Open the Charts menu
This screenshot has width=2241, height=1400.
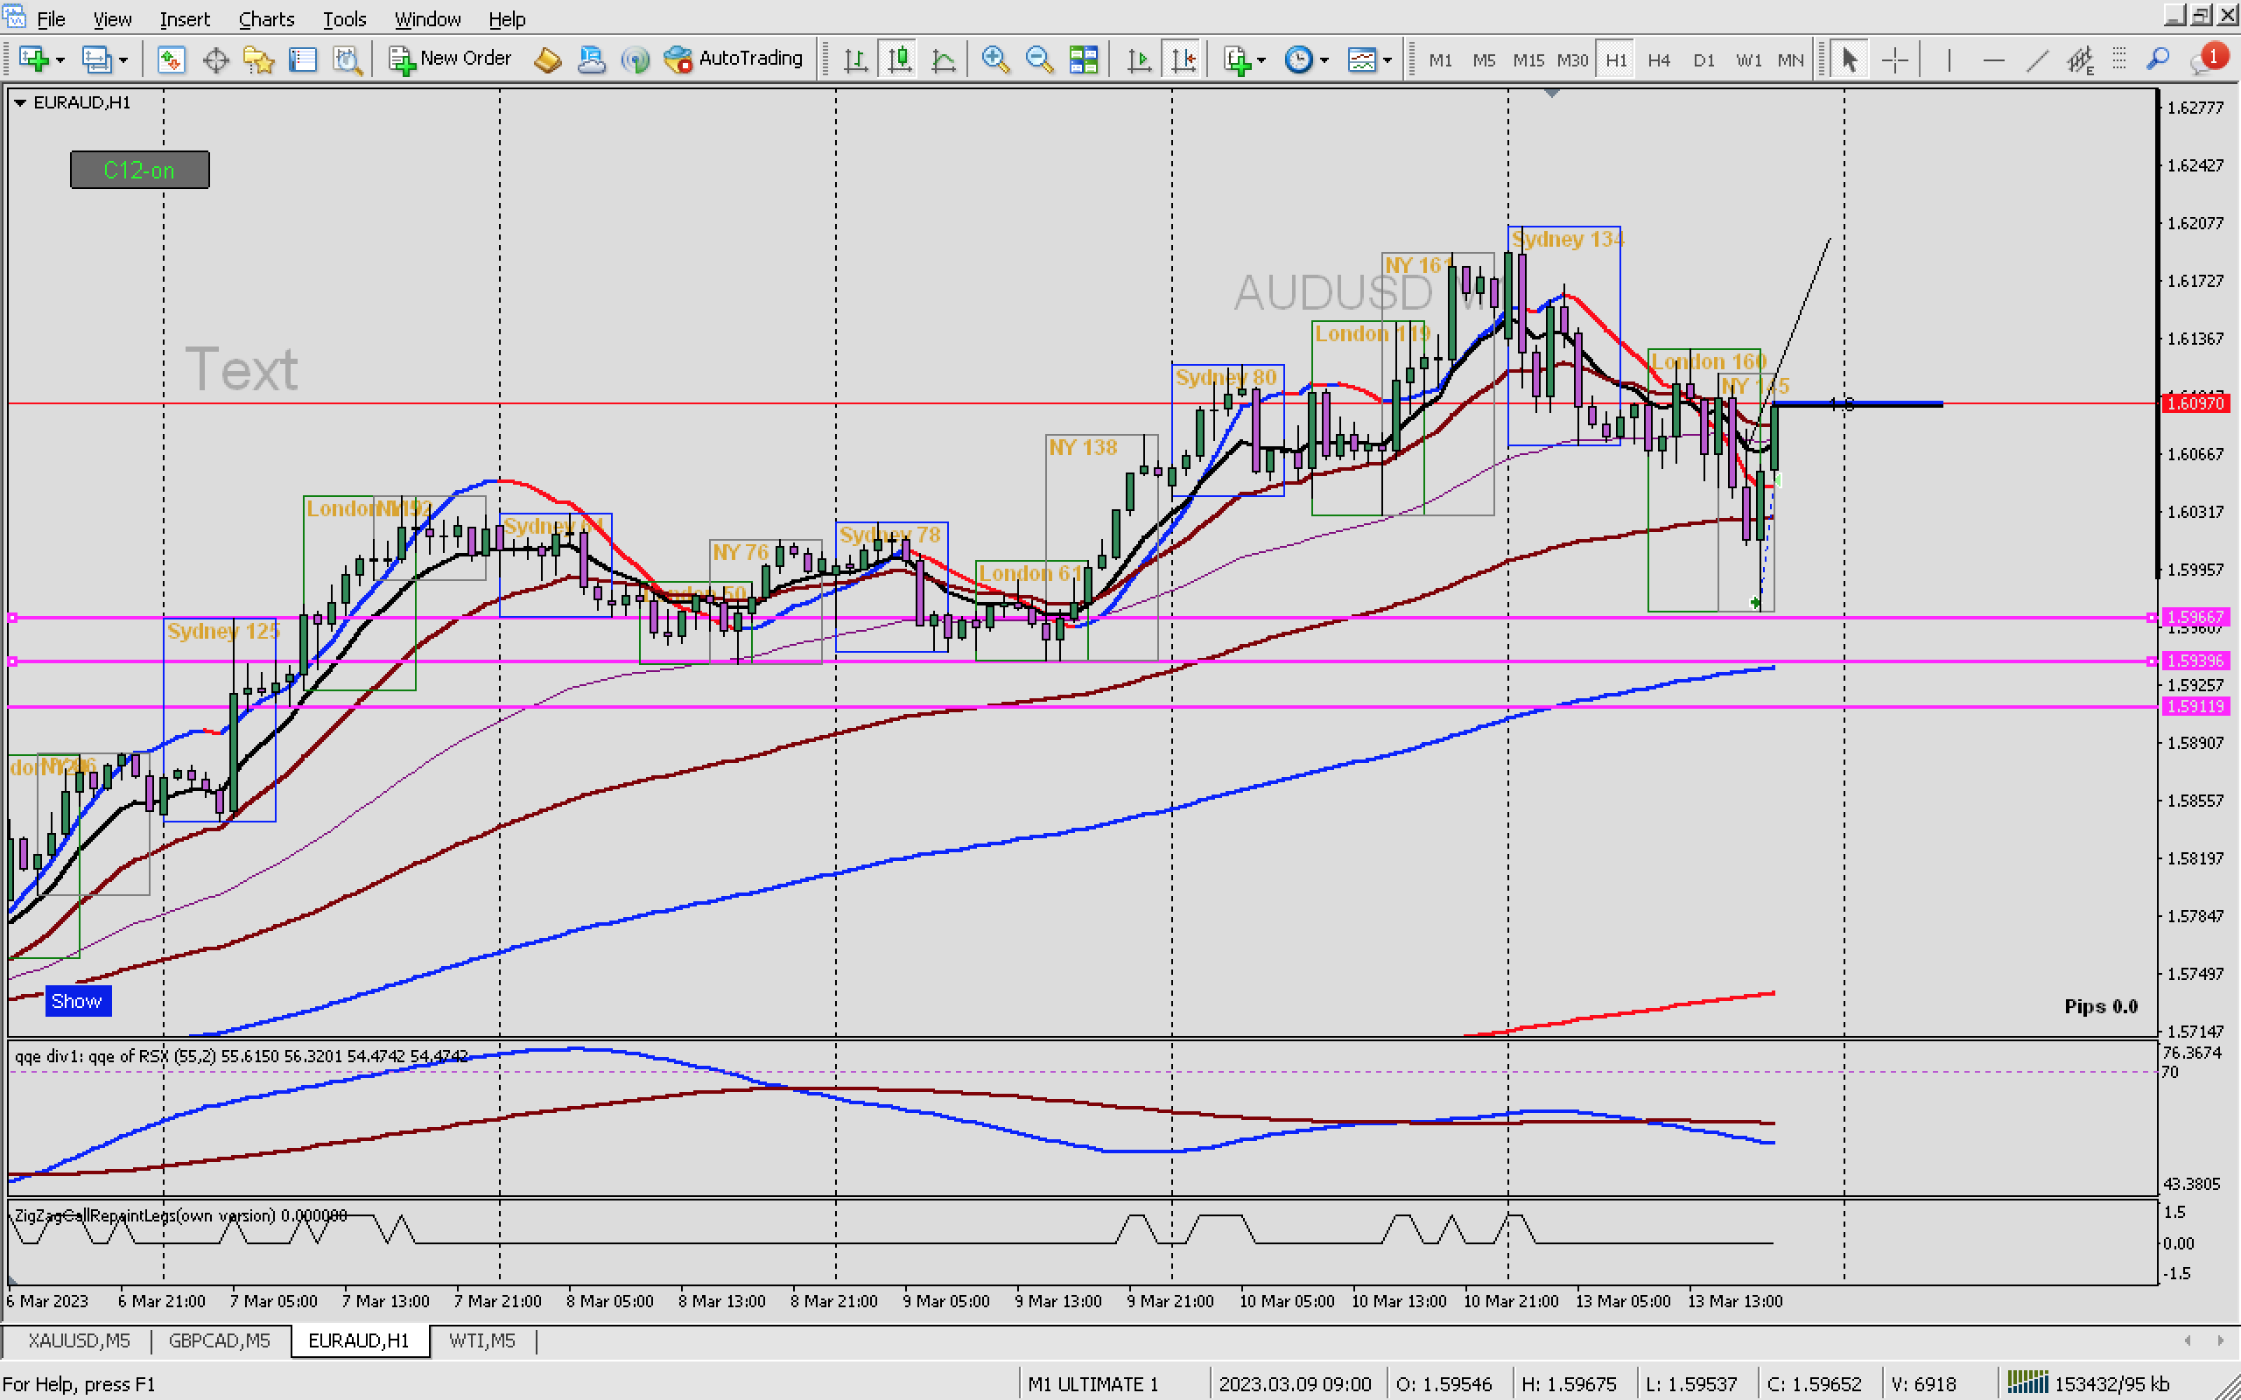266,18
